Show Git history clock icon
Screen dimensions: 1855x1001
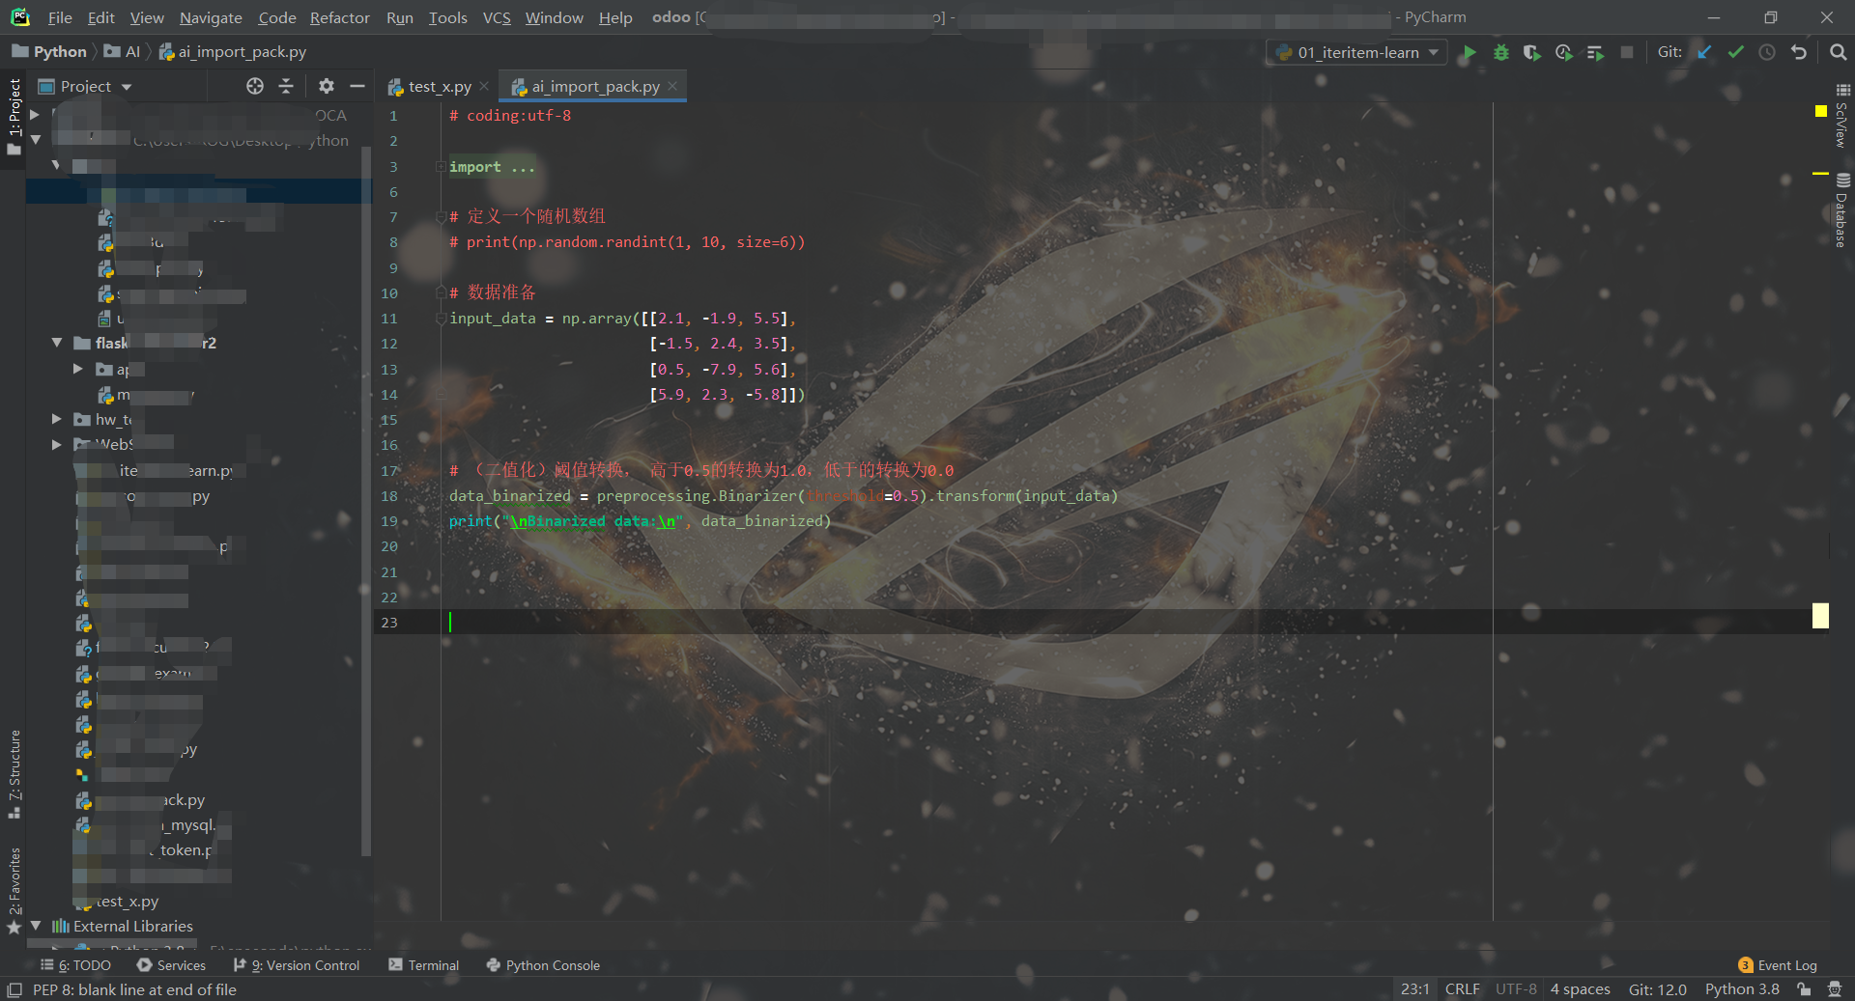pos(1767,53)
